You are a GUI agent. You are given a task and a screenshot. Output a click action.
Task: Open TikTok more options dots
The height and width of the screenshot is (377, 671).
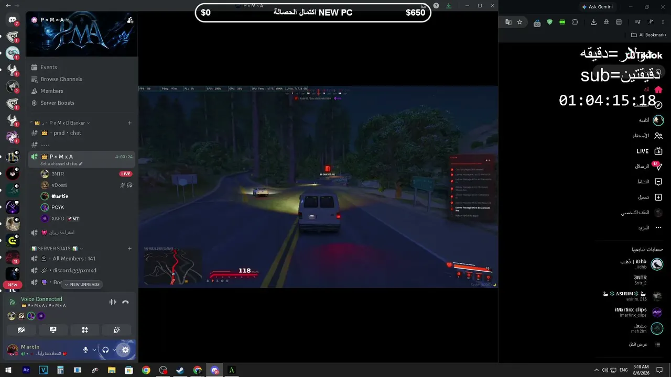[x=658, y=228]
